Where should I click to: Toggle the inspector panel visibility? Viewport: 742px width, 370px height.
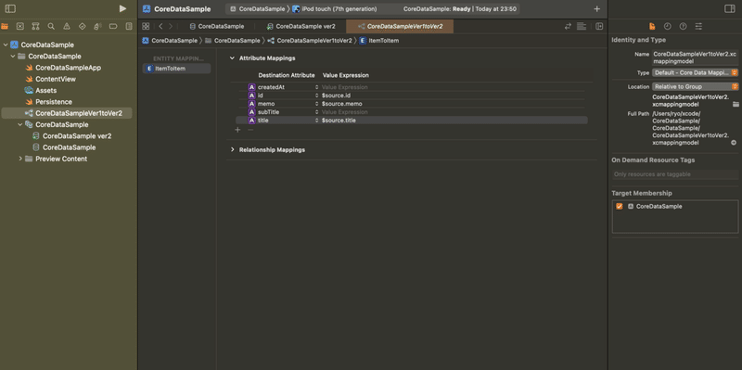[x=730, y=9]
